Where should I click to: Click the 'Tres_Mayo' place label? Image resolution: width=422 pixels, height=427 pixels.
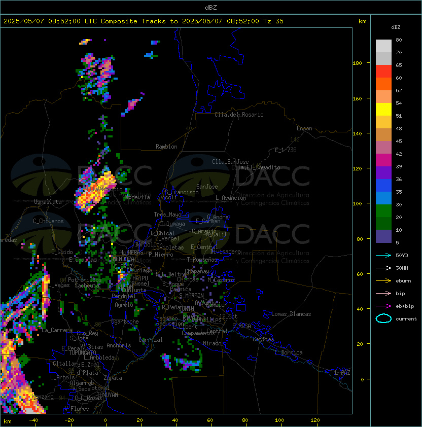coord(167,215)
